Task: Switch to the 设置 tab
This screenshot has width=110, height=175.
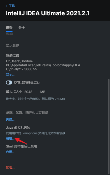Action: click(x=9, y=27)
